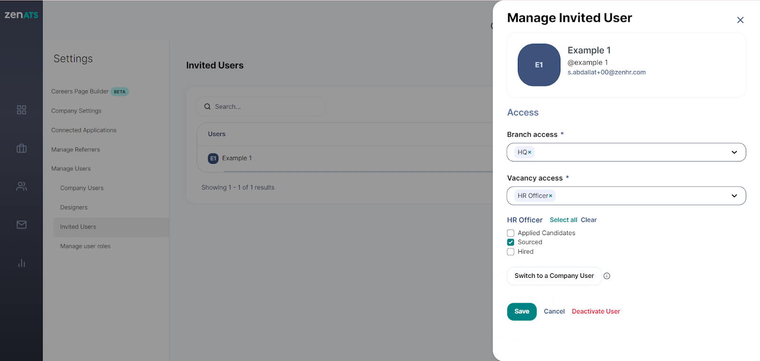Image resolution: width=760 pixels, height=361 pixels.
Task: Click the Branch access label
Action: tap(532, 134)
